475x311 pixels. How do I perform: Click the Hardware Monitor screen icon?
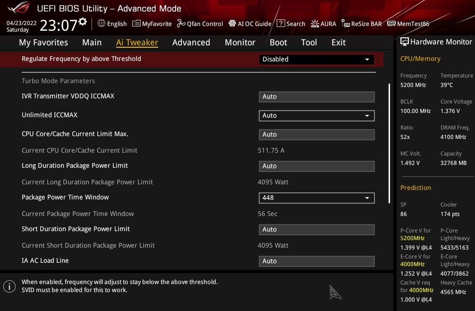tap(404, 42)
